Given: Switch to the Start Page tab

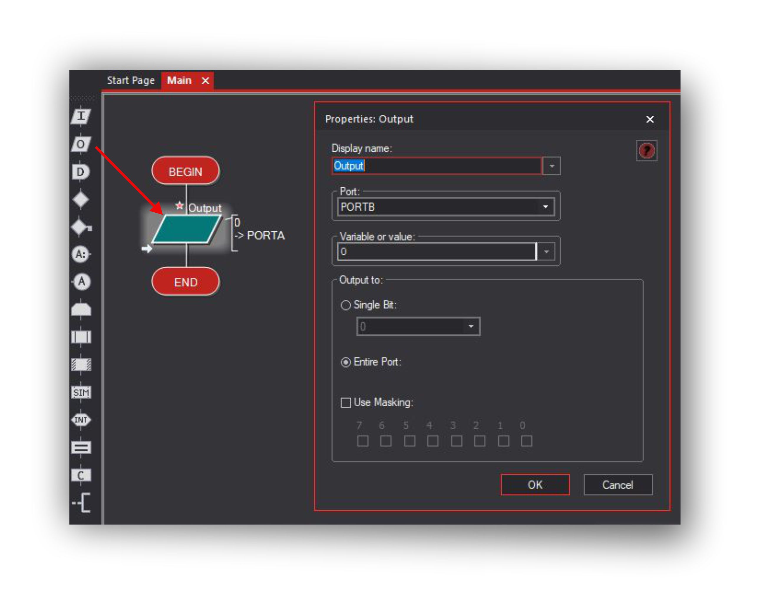Looking at the screenshot, I should click(x=131, y=81).
